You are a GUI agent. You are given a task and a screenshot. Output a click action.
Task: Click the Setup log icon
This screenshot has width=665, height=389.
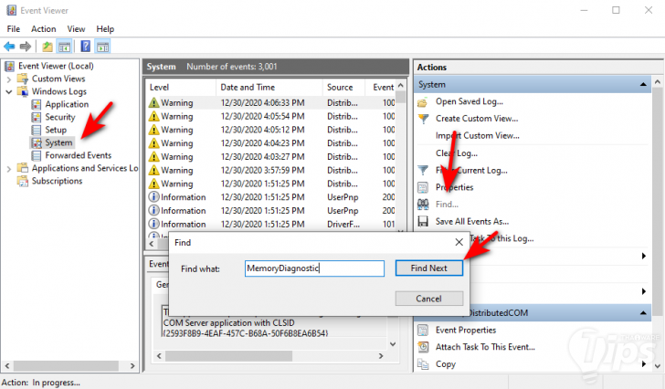[x=37, y=130]
